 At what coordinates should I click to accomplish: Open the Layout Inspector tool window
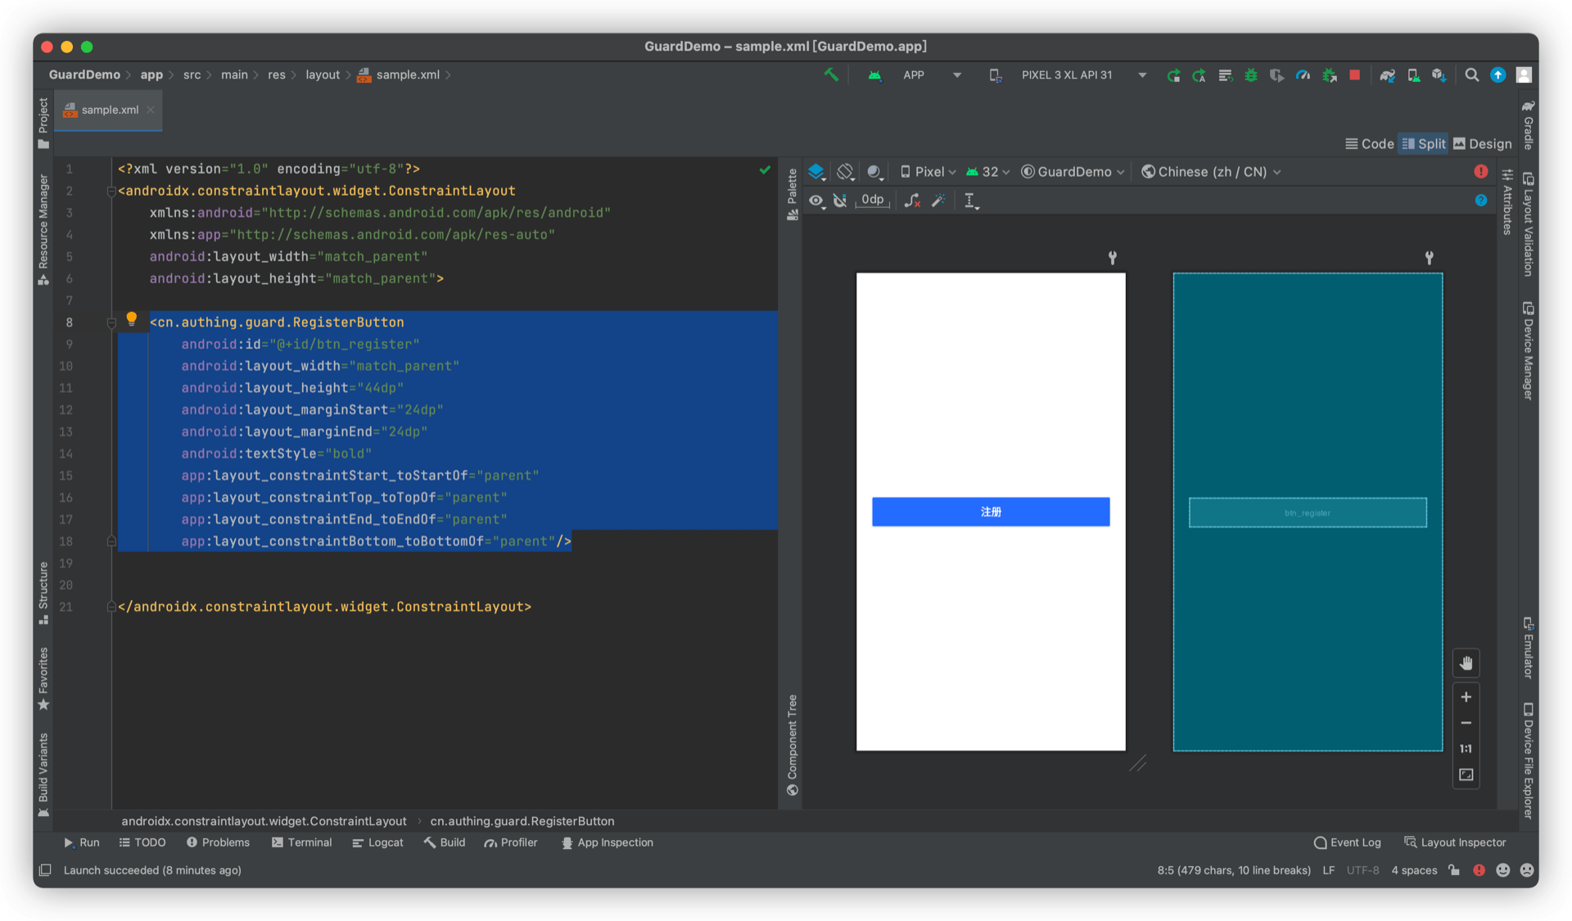[x=1455, y=842]
